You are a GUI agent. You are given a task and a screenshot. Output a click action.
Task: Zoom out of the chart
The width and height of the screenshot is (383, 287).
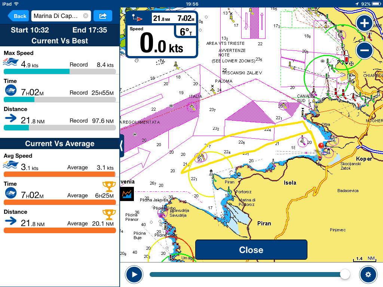(364, 50)
